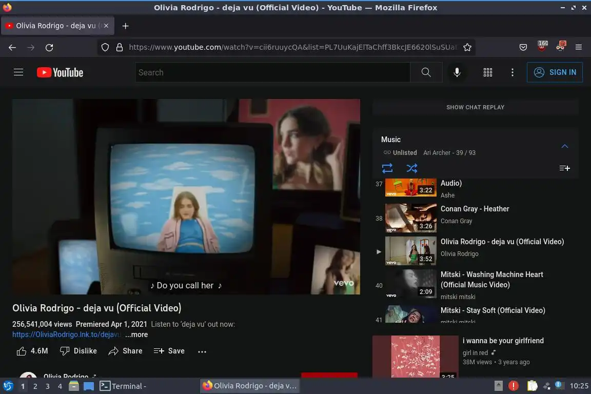
Task: Dislike the video
Action: point(78,351)
